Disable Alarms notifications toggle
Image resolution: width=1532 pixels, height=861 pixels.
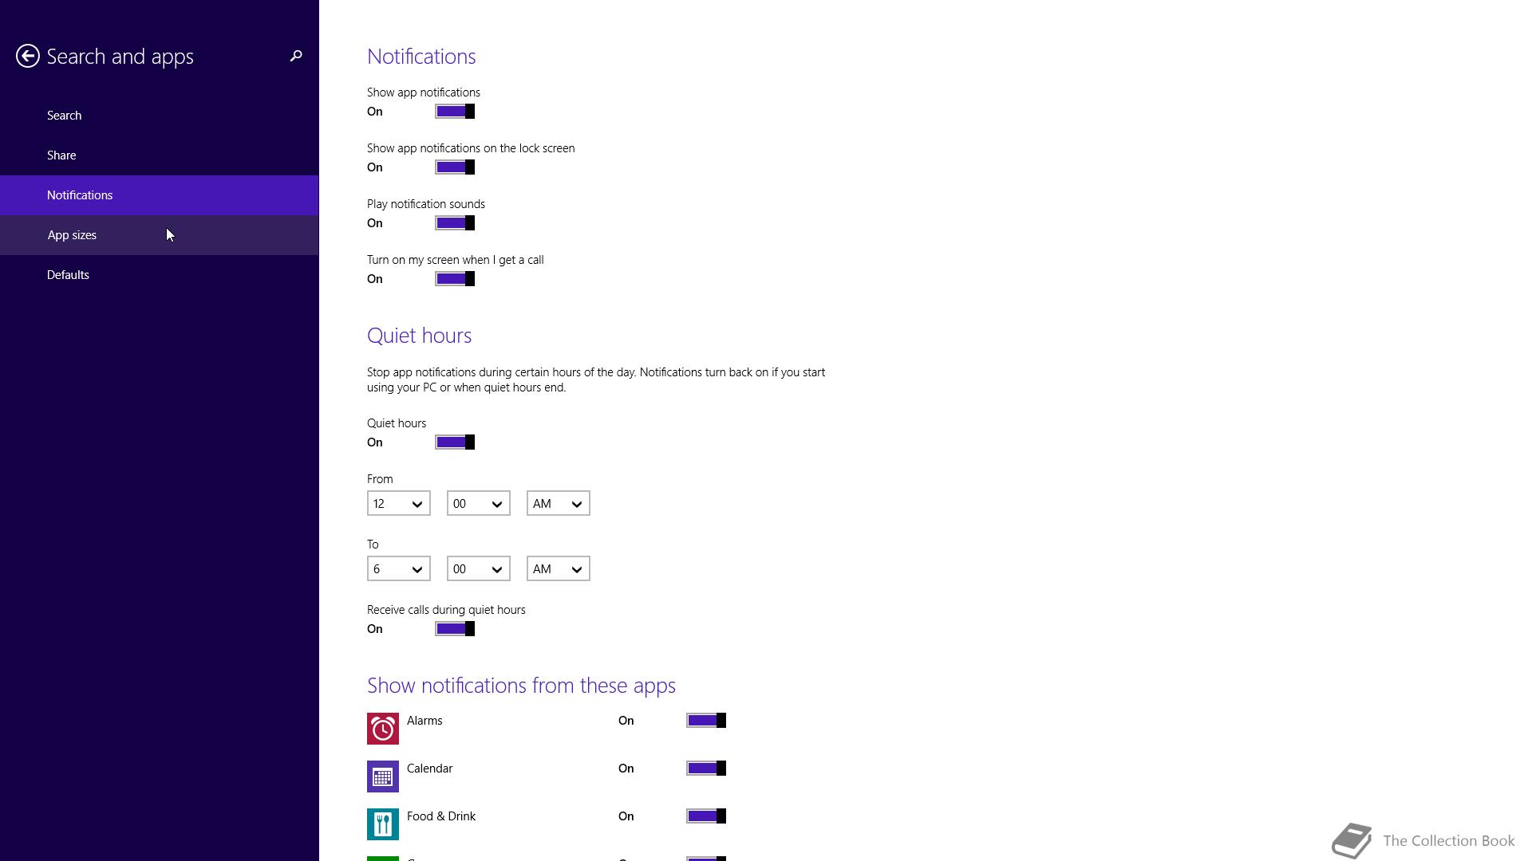[x=706, y=721]
